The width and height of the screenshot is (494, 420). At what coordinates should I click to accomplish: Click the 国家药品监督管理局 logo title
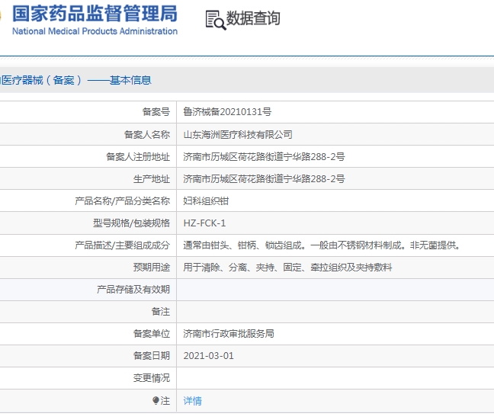95,14
